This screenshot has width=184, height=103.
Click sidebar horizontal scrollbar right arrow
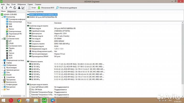(24, 96)
